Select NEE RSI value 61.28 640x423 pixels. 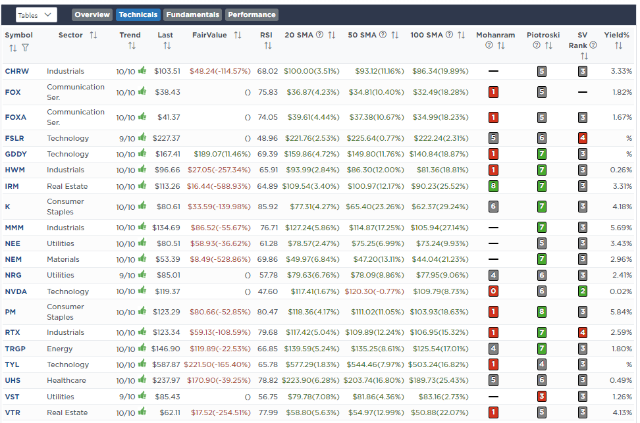coord(269,243)
